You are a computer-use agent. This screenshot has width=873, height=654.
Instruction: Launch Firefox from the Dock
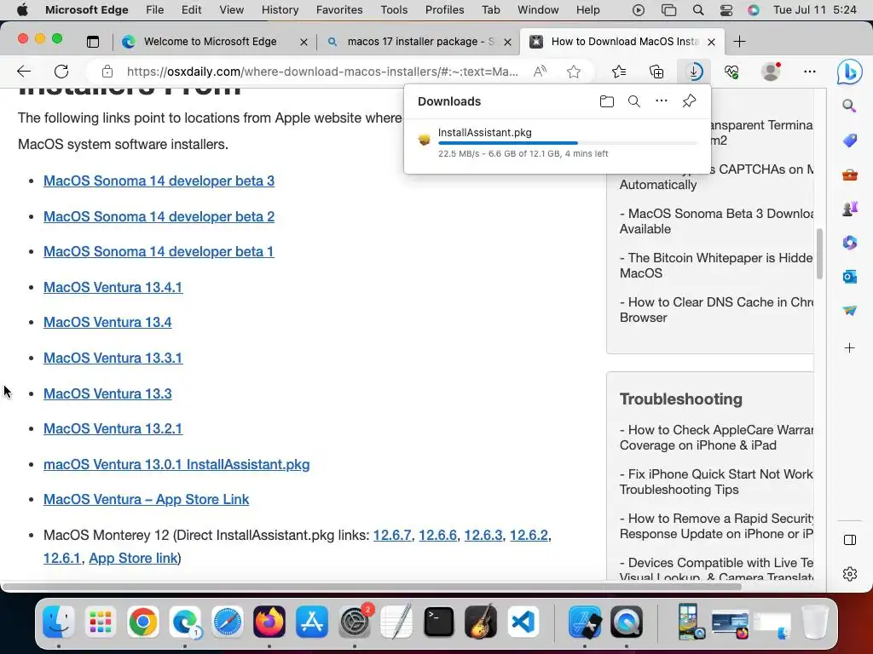click(269, 622)
